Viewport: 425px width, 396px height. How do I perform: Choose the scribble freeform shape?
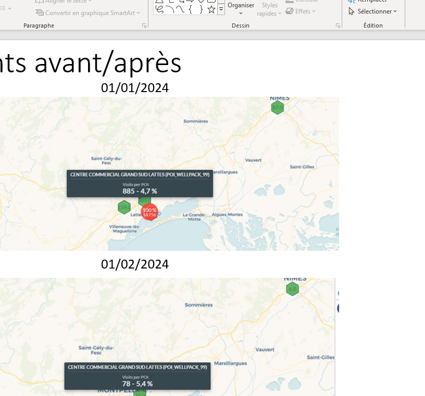(159, 9)
